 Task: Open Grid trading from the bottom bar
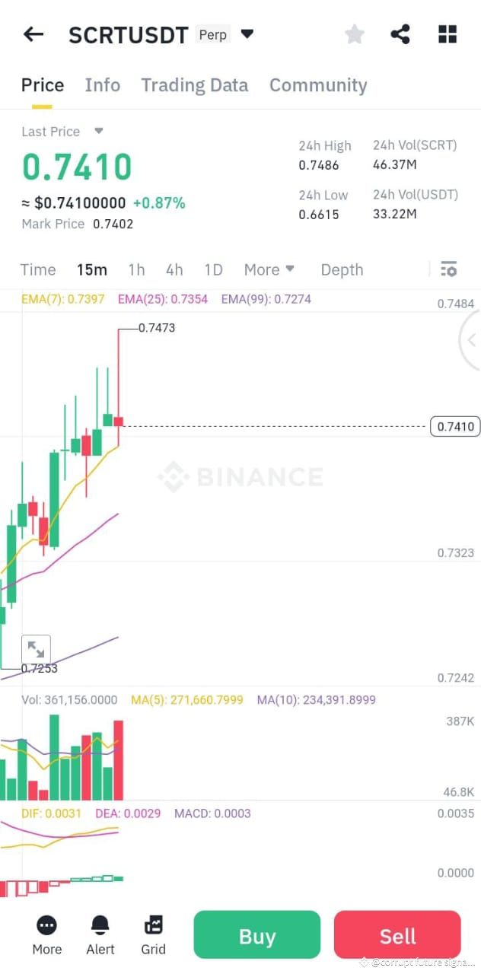(153, 934)
